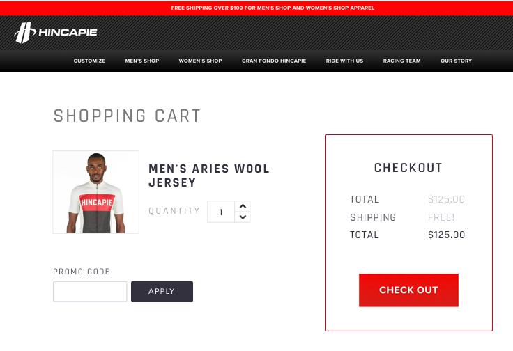Viewport: 513px width, 351px height.
Task: Navigate to Gran Fondo Hincapie
Action: pos(274,61)
